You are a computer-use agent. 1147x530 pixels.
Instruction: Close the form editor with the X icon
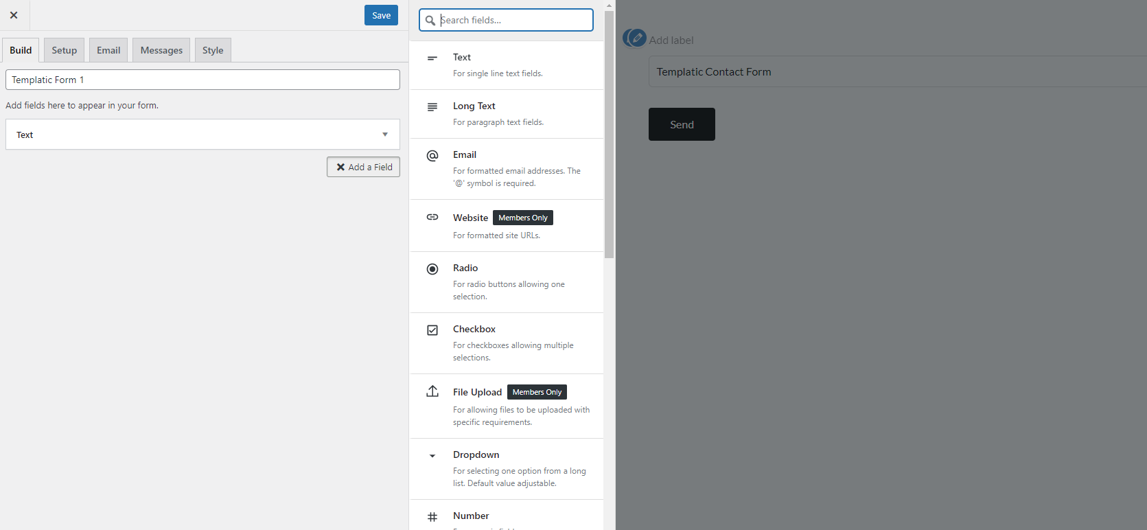(x=14, y=15)
